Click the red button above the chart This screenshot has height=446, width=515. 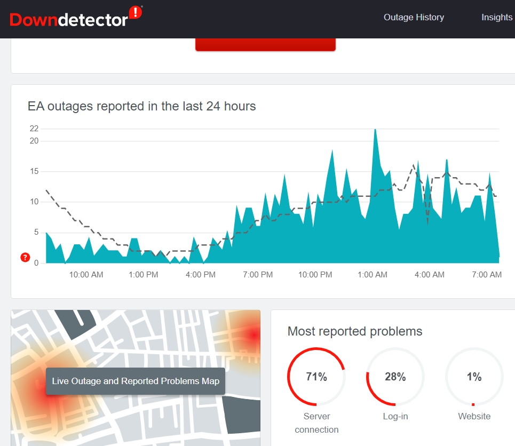pyautogui.click(x=265, y=44)
